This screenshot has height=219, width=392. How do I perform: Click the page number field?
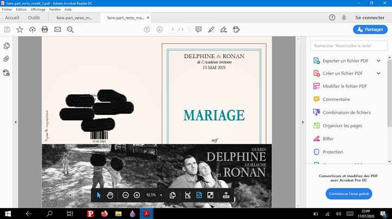point(173,30)
